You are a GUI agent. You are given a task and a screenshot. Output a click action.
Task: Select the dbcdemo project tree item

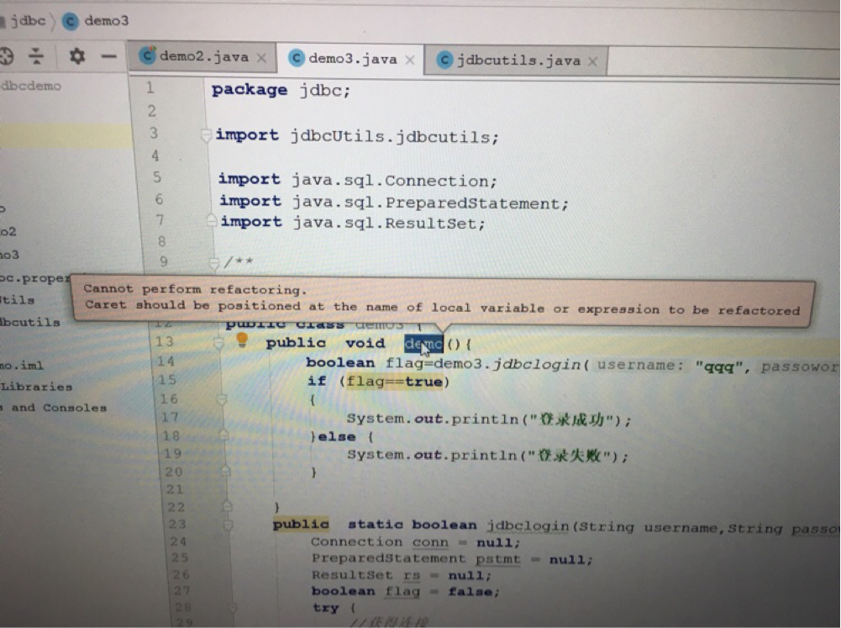[30, 86]
